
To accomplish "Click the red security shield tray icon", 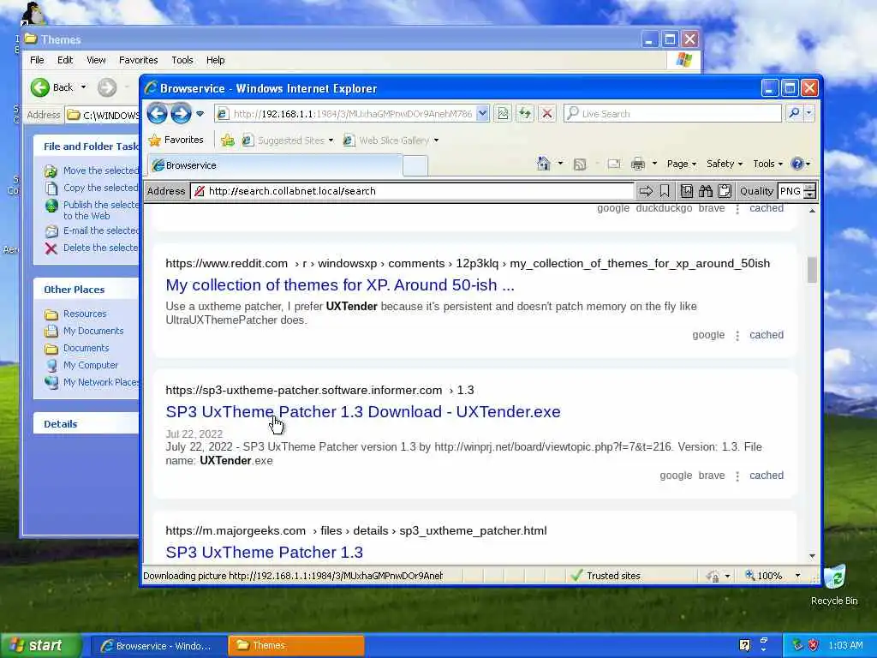I will pyautogui.click(x=814, y=645).
